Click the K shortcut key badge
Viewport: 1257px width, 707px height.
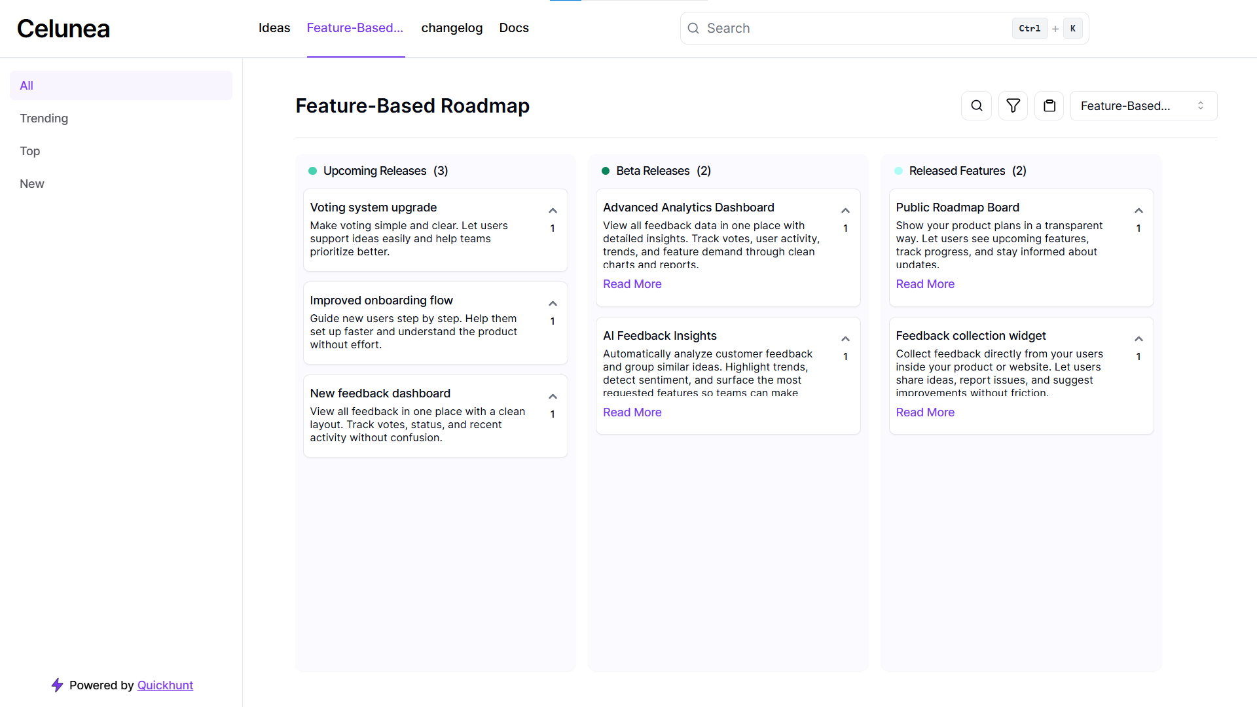1072,28
